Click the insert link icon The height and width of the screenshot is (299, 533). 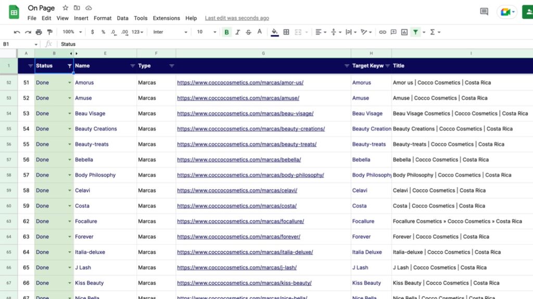[383, 32]
